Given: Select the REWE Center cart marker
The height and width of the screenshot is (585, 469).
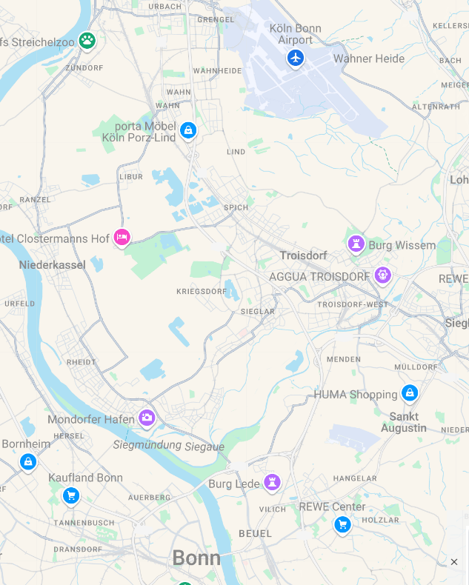Looking at the screenshot, I should [x=342, y=524].
